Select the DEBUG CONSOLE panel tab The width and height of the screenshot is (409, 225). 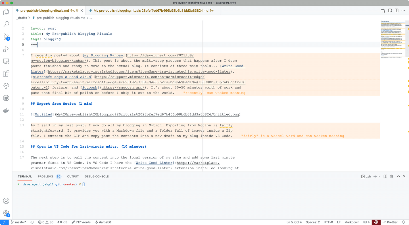click(97, 176)
